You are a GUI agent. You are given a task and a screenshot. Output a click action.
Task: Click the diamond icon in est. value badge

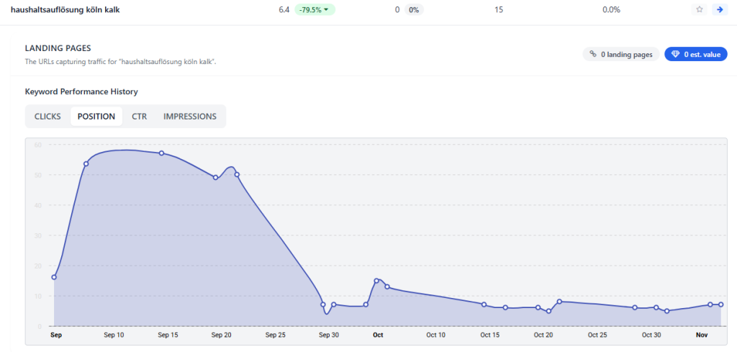(674, 54)
